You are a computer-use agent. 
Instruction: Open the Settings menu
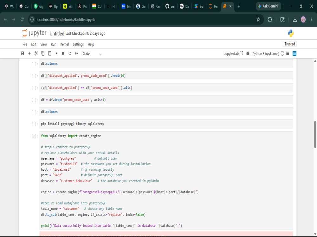78,44
